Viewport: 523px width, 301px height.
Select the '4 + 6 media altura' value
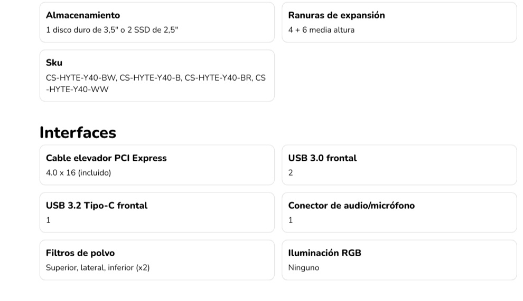[321, 30]
